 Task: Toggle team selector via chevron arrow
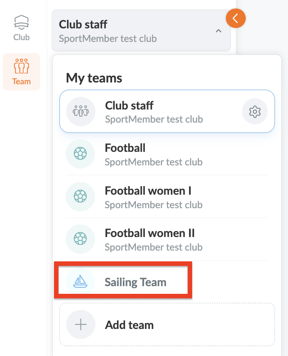pyautogui.click(x=218, y=31)
